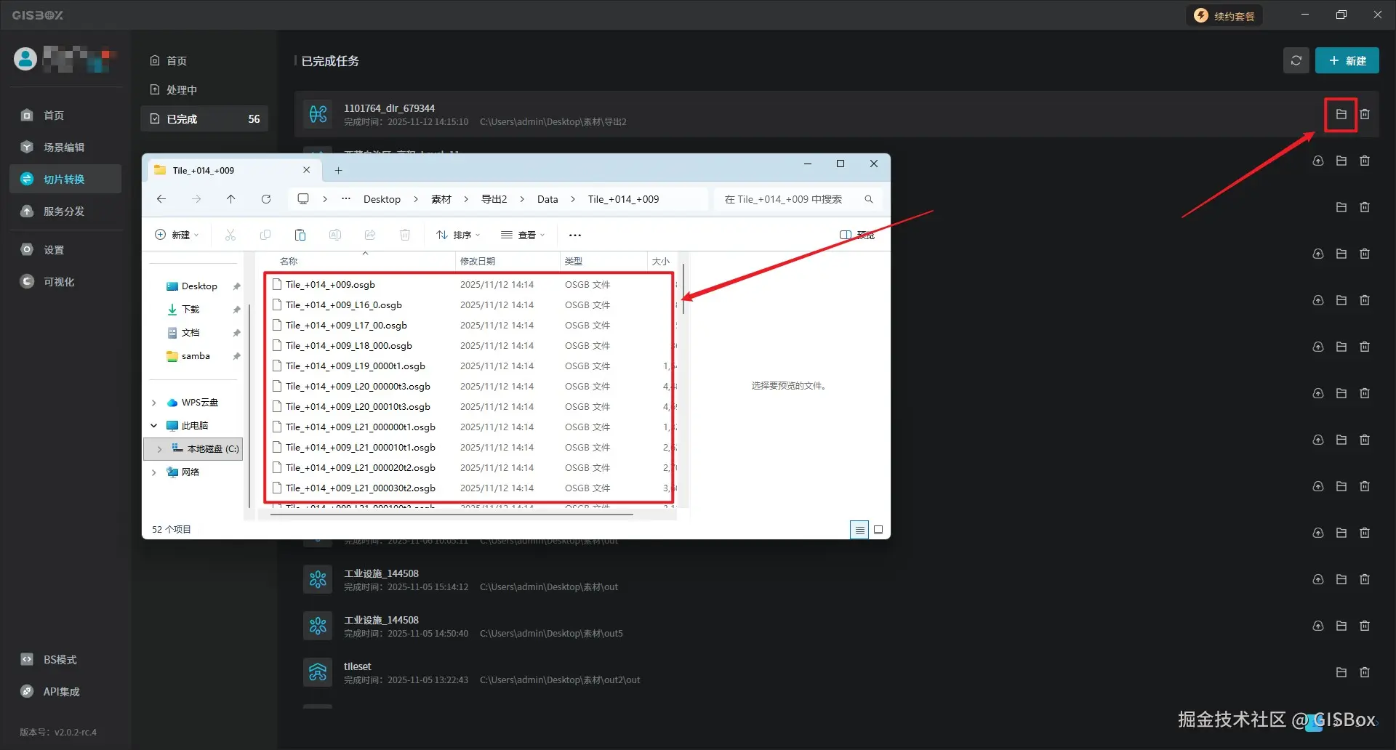This screenshot has width=1396, height=750.
Task: Click the refresh icon next to 新建
Action: pos(1296,60)
